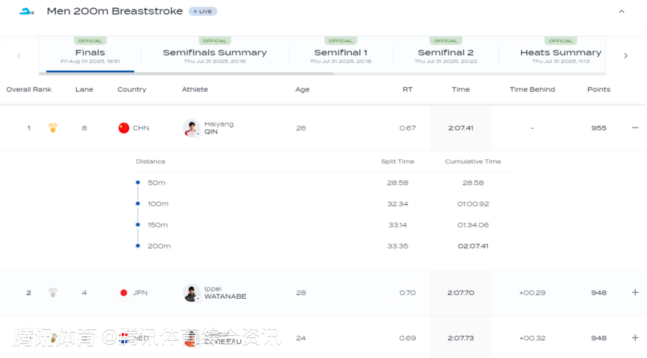Image resolution: width=647 pixels, height=358 pixels.
Task: Open Haiyang QIN athlete link
Action: (219, 128)
